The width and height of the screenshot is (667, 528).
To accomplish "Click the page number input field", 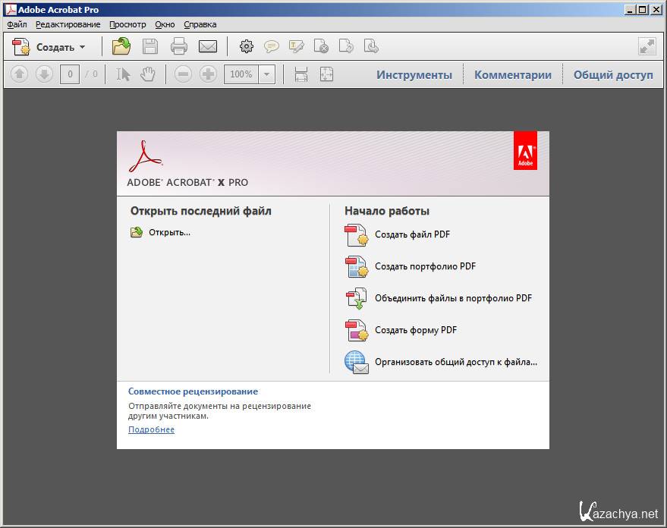I will [x=70, y=74].
